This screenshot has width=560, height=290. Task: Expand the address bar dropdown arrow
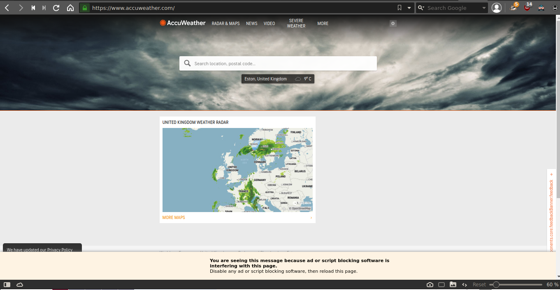pyautogui.click(x=409, y=8)
